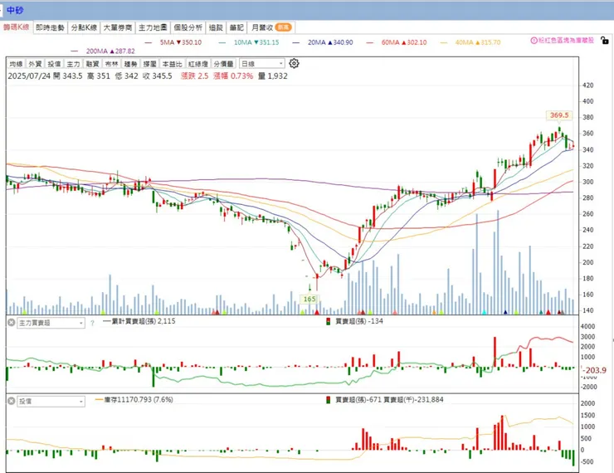Viewport: 614px width, 473px height.
Task: Click the 60MA legend entry
Action: (x=397, y=42)
